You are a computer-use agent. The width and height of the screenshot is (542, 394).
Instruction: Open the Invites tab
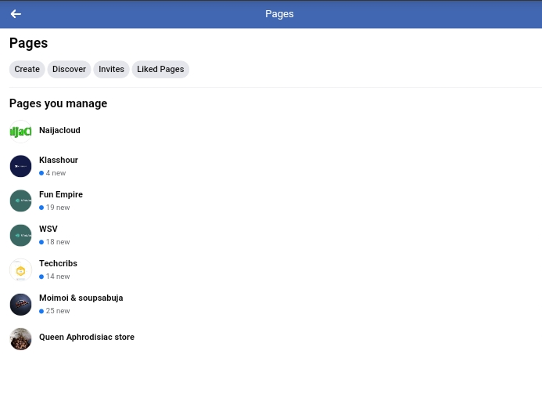[x=111, y=69]
